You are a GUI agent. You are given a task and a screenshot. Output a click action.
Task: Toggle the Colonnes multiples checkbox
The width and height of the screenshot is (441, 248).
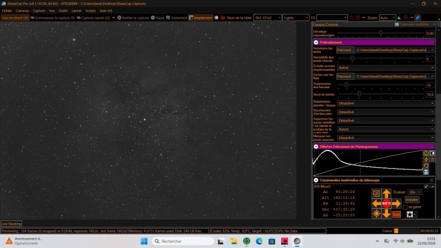[397, 24]
